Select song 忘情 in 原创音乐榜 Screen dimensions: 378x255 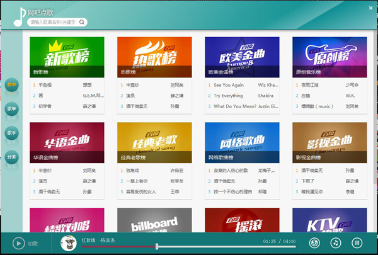tap(306, 96)
